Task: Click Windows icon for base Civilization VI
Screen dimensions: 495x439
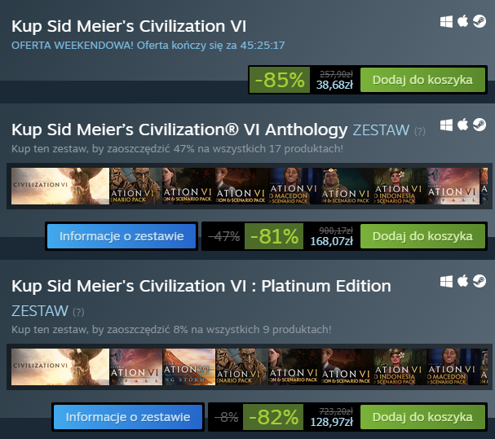Action: coord(447,20)
